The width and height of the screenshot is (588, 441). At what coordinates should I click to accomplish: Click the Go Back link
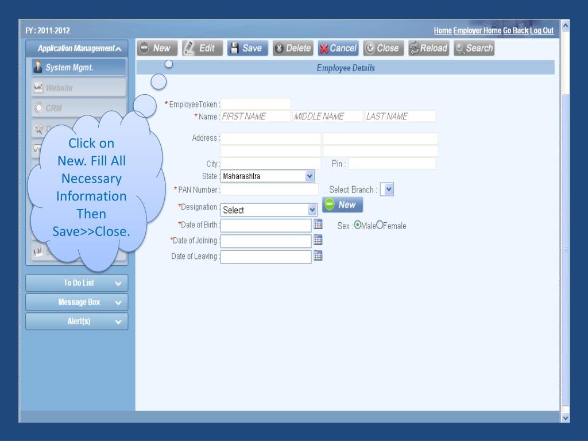(516, 31)
